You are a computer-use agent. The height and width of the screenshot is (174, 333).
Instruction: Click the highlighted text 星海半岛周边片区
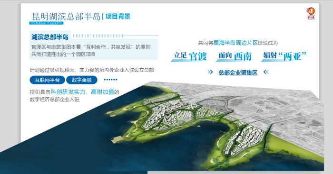click(x=235, y=43)
